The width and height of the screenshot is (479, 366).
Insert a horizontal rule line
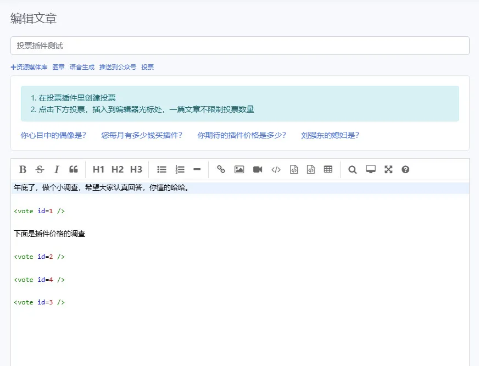(x=197, y=170)
